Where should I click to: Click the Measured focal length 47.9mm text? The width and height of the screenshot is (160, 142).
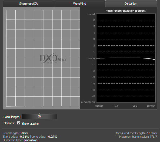(136, 133)
